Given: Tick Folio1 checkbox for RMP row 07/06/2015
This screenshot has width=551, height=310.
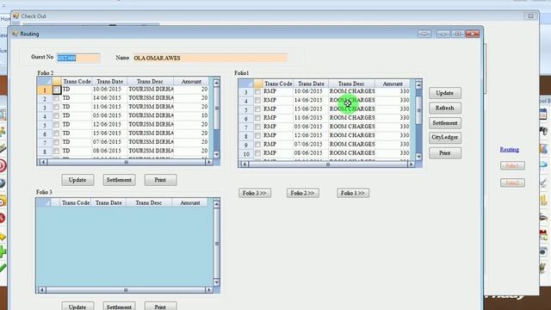Looking at the screenshot, I should [257, 145].
